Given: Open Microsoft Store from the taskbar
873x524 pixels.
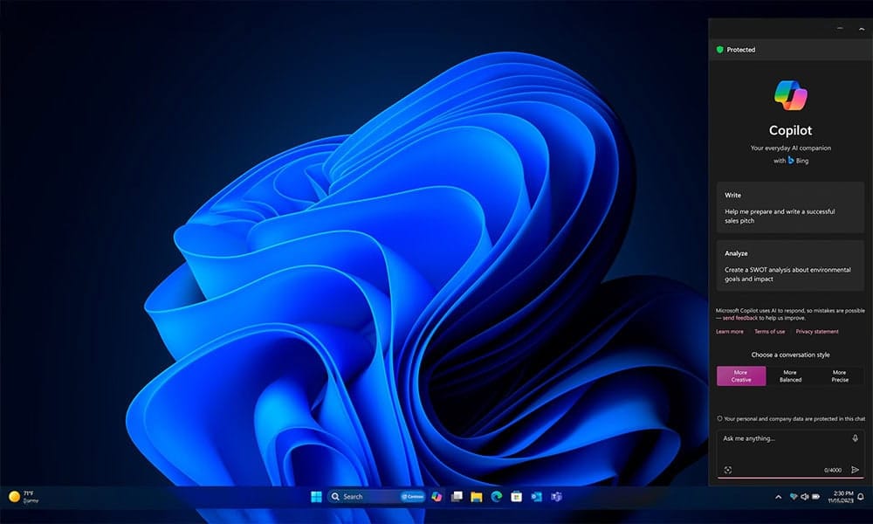Looking at the screenshot, I should (x=517, y=496).
